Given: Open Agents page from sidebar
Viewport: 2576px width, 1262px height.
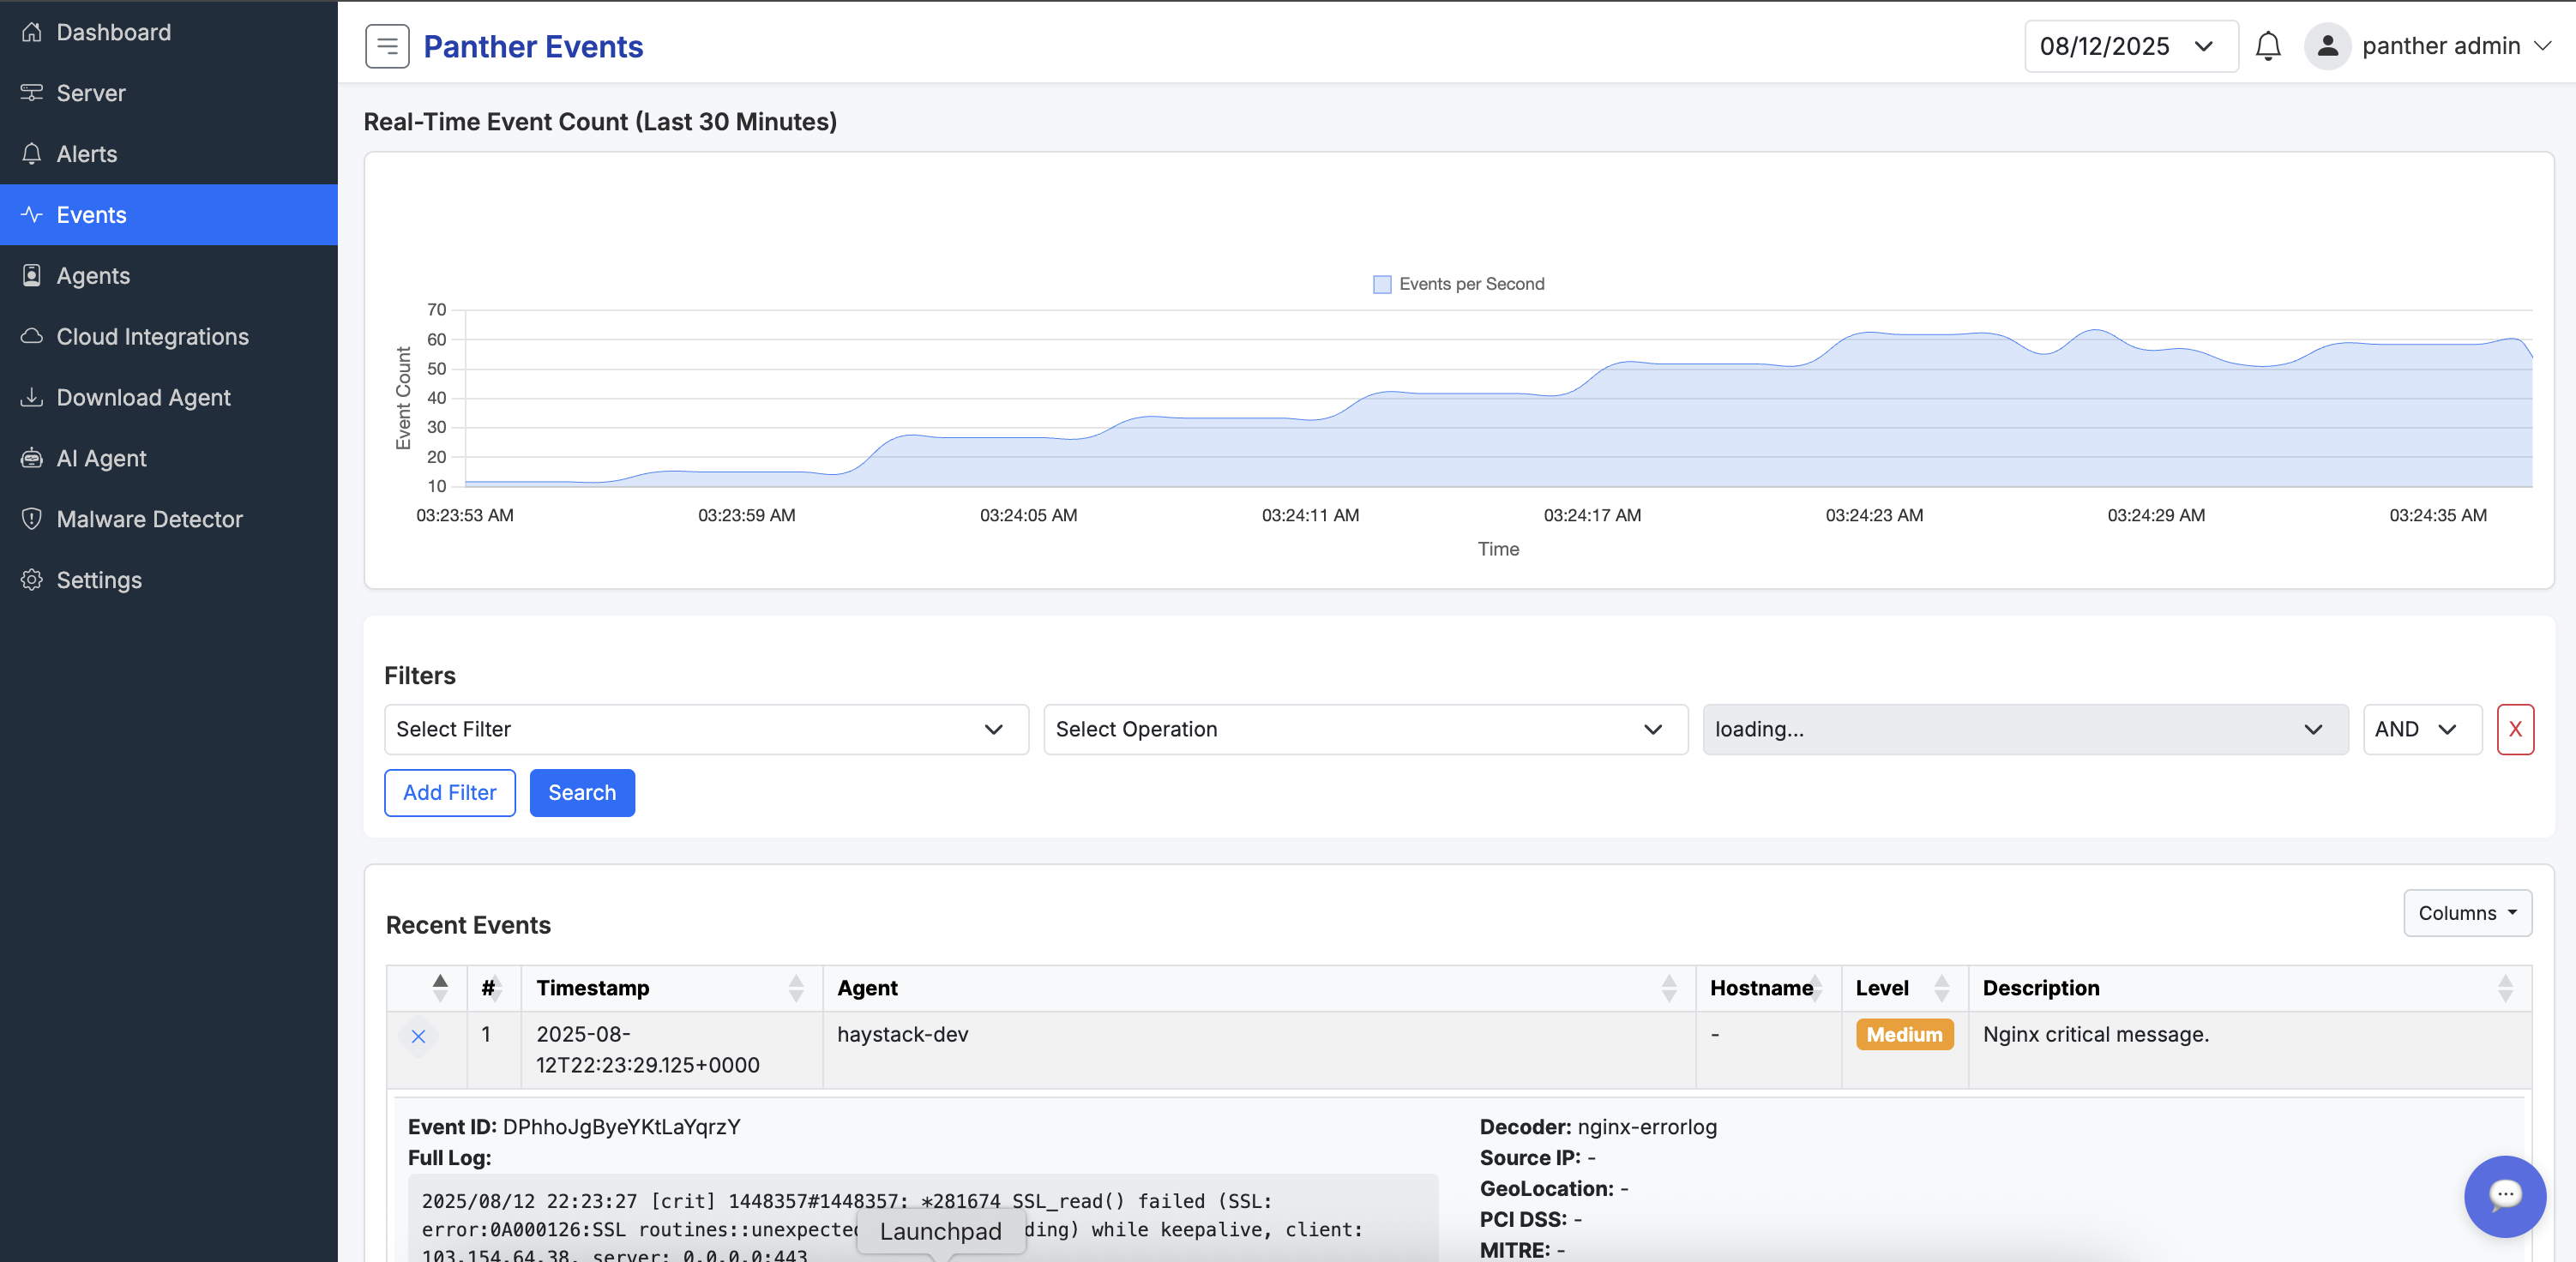Looking at the screenshot, I should (93, 275).
